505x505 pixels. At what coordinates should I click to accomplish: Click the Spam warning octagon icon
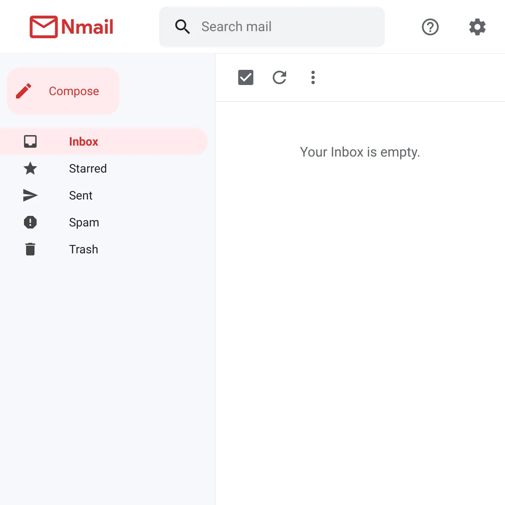point(30,222)
